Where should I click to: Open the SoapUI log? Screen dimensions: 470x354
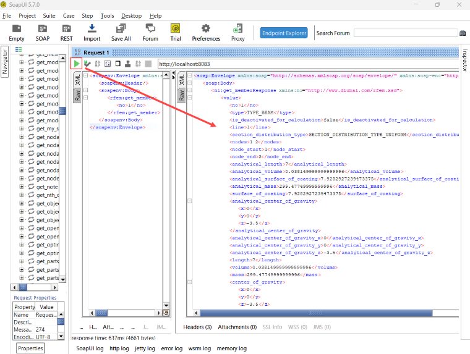pyautogui.click(x=90, y=348)
